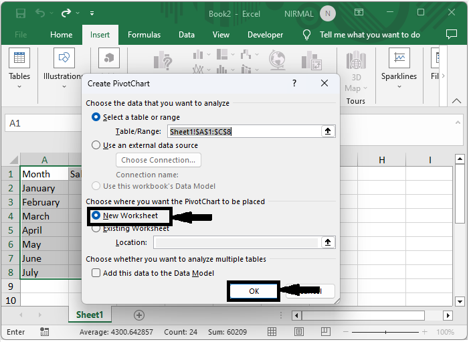
Task: Click Macro recording icon in status bar
Action: point(45,331)
